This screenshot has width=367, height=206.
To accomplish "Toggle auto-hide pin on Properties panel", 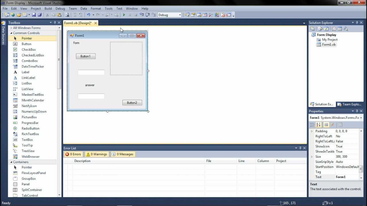I will 357,111.
